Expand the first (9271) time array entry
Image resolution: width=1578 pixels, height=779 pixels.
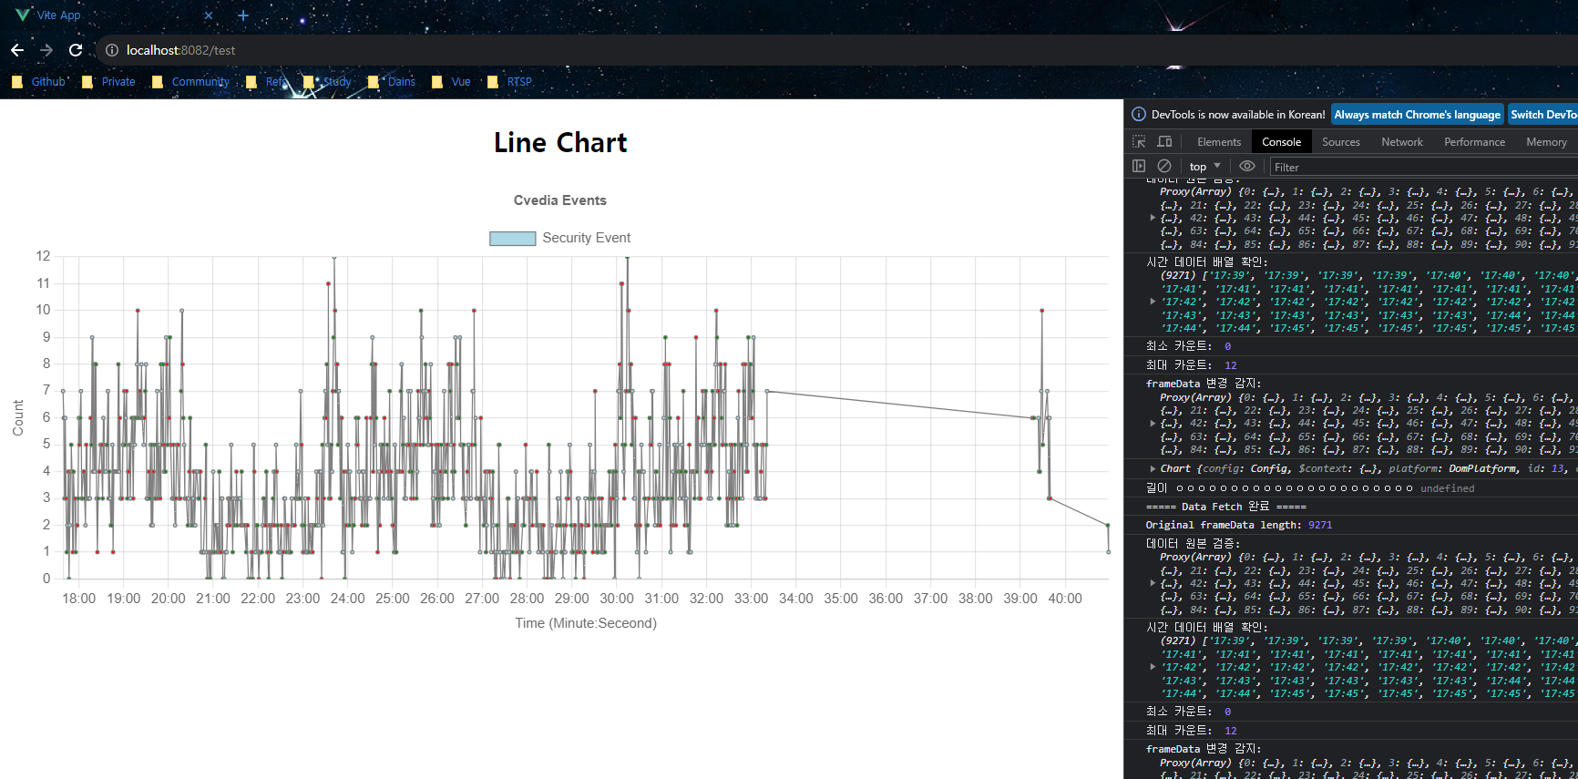pyautogui.click(x=1153, y=302)
